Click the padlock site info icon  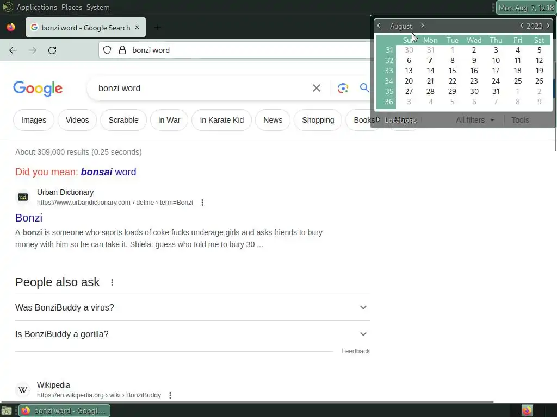point(122,50)
